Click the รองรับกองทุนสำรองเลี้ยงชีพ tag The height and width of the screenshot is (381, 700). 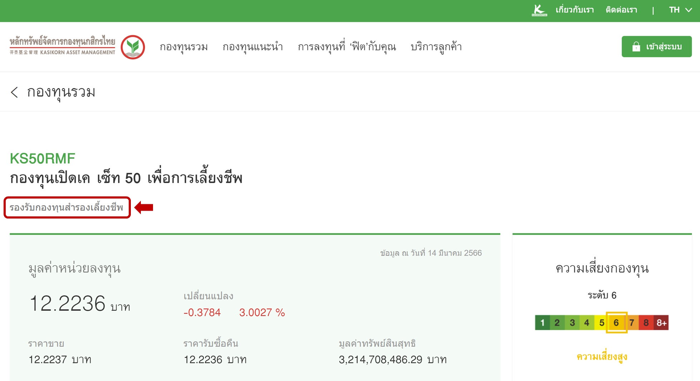pos(67,207)
